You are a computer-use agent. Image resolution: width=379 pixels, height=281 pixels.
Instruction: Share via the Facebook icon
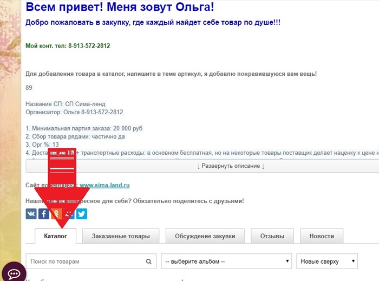pos(44,214)
